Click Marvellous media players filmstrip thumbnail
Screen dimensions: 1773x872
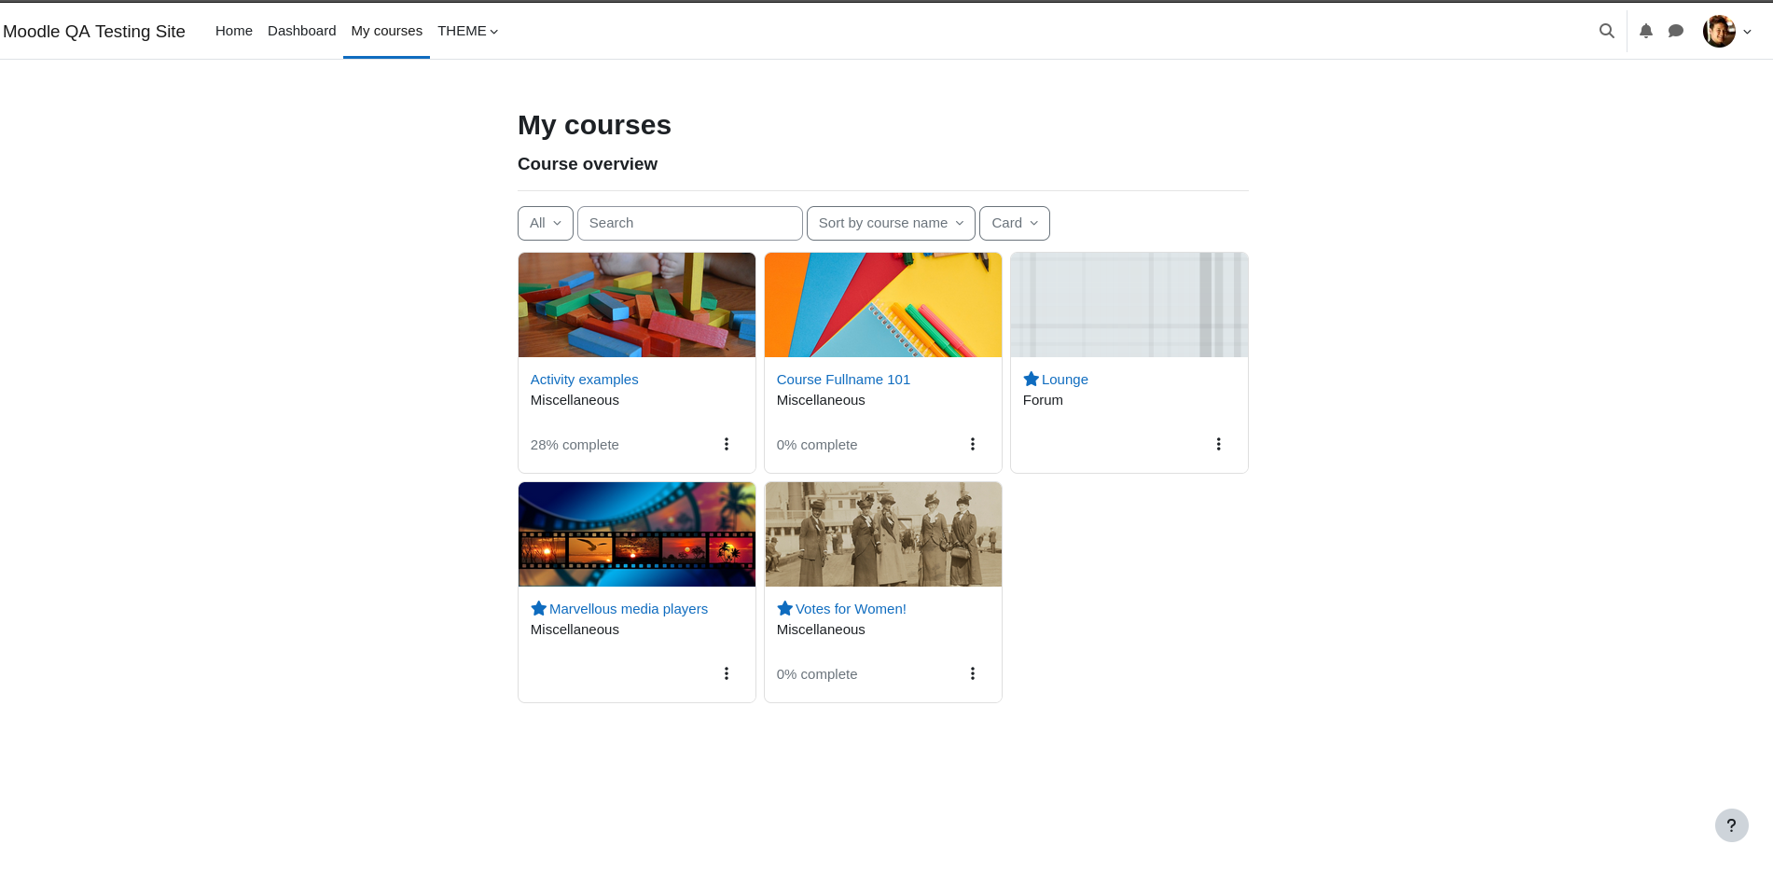pyautogui.click(x=637, y=534)
